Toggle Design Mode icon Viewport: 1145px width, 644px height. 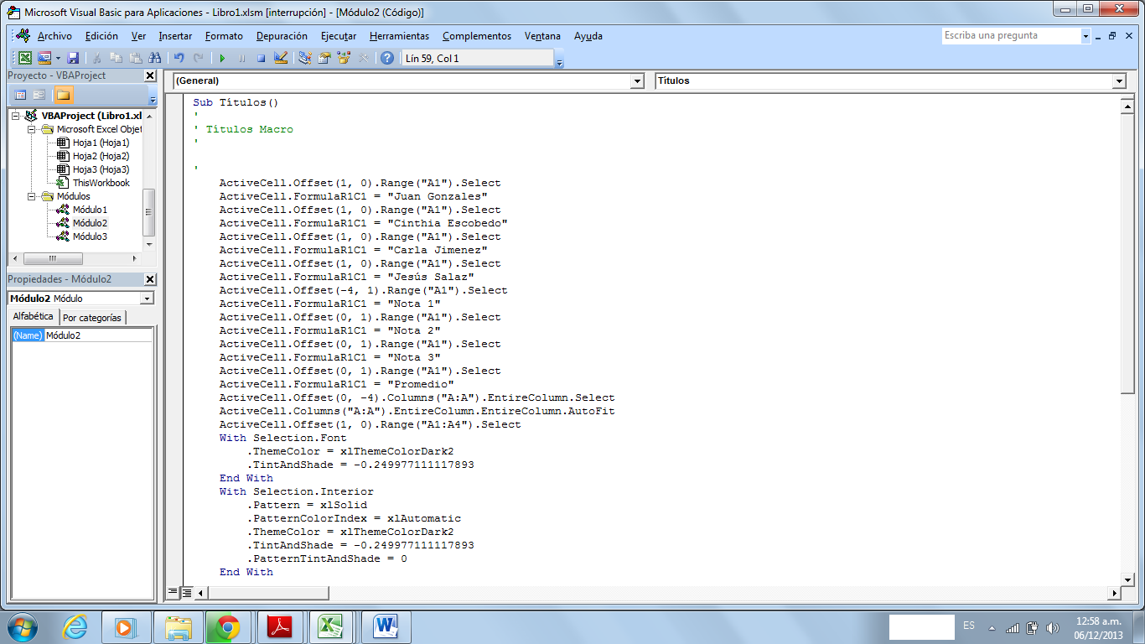[281, 58]
